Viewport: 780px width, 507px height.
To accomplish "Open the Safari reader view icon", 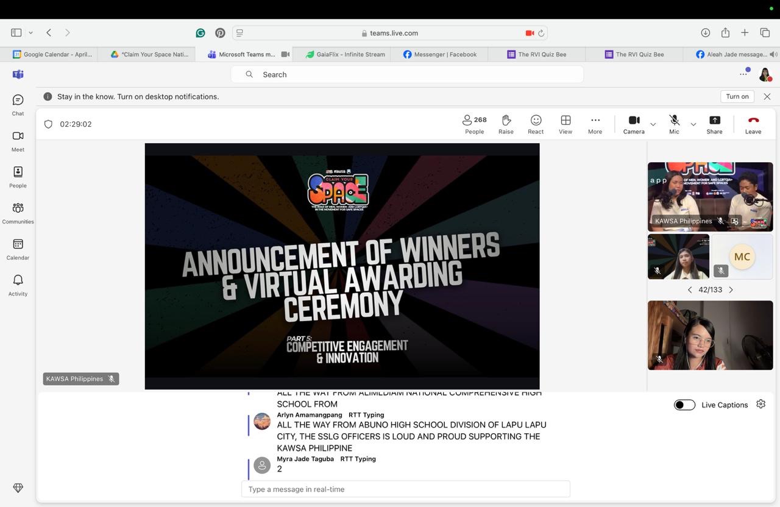I will [239, 33].
